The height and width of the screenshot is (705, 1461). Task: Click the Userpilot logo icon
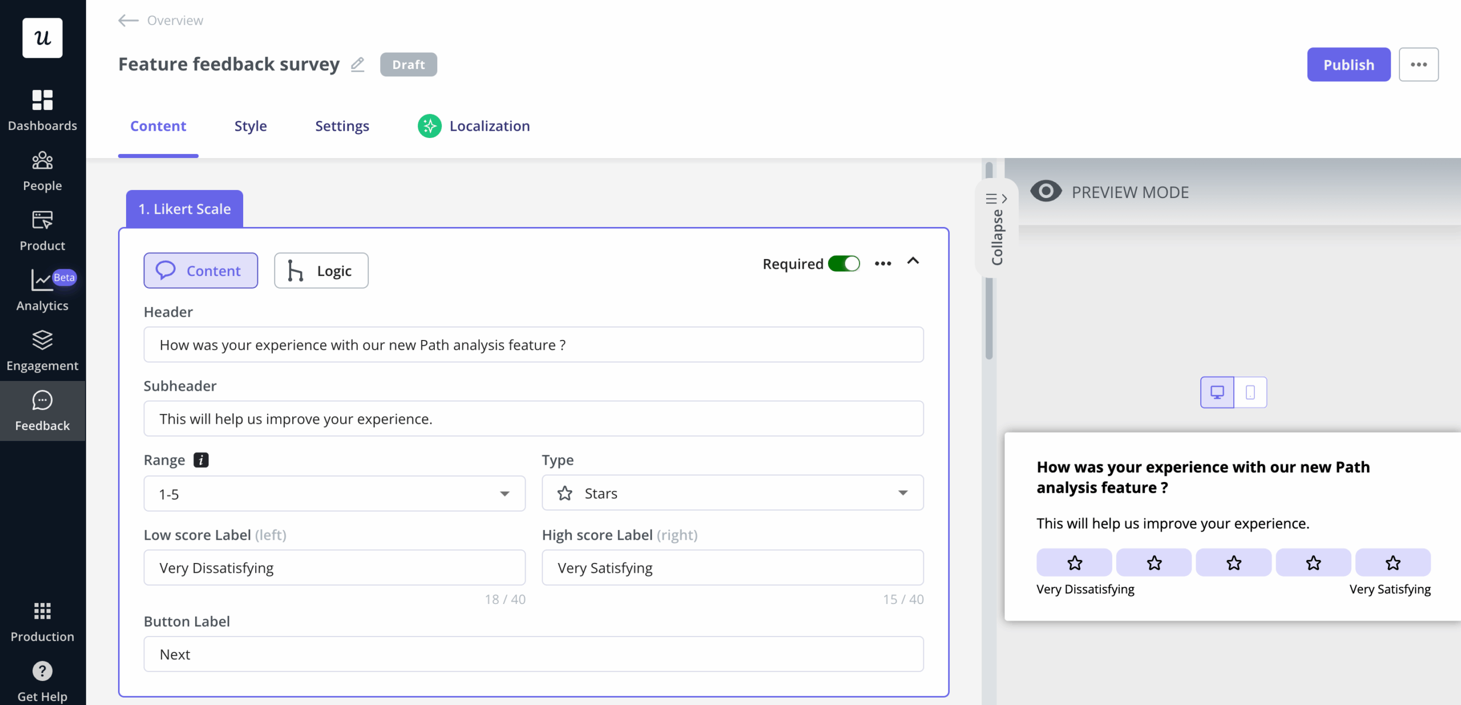42,38
